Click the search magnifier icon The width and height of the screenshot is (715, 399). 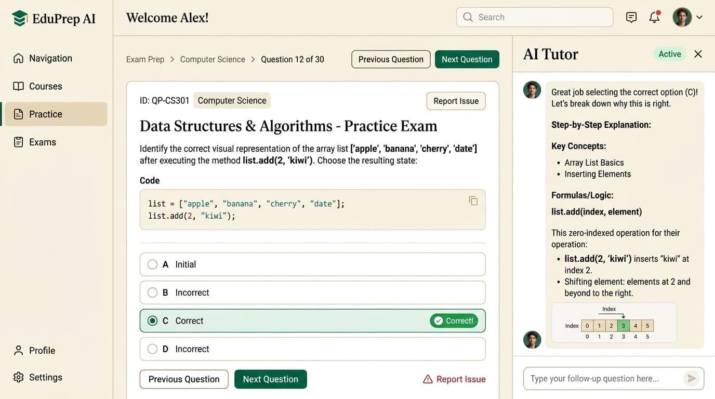[468, 17]
